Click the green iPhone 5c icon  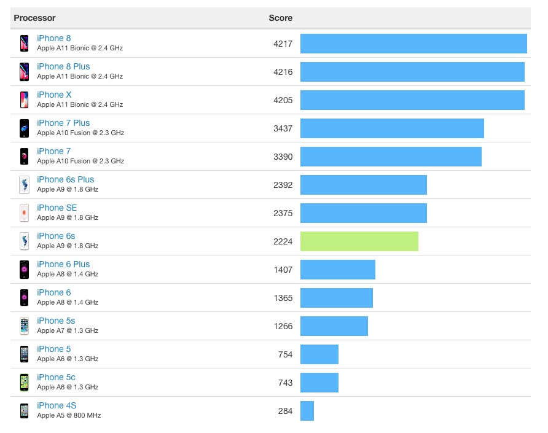point(24,382)
